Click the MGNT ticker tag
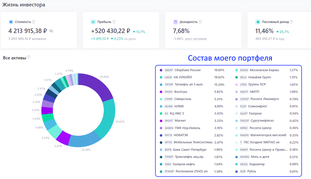This screenshot has height=179, width=311. 169,121
